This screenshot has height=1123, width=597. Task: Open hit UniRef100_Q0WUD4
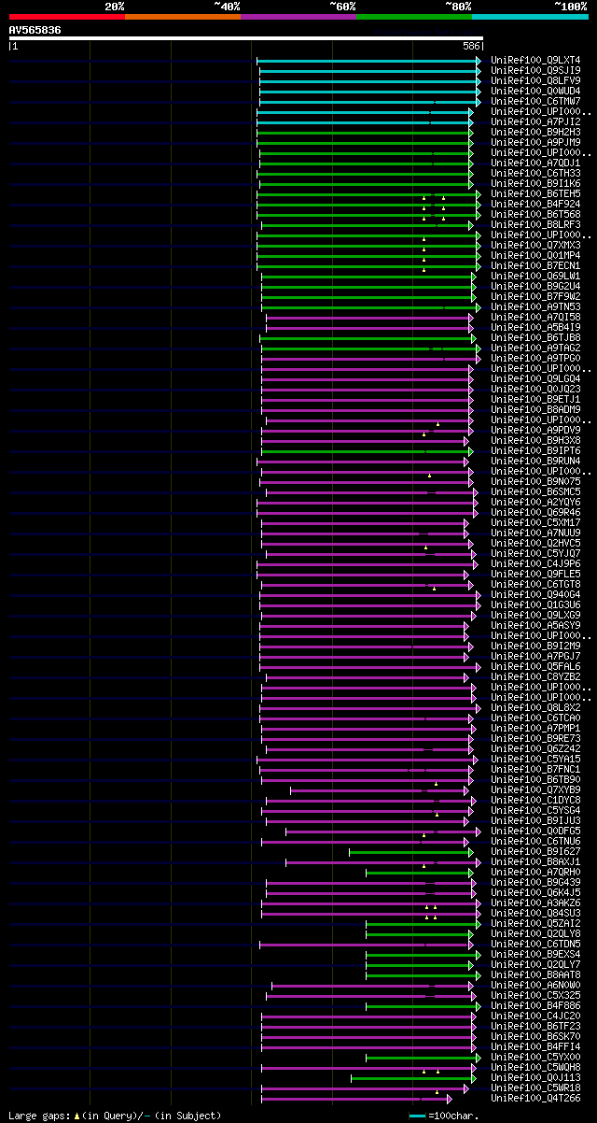click(535, 91)
